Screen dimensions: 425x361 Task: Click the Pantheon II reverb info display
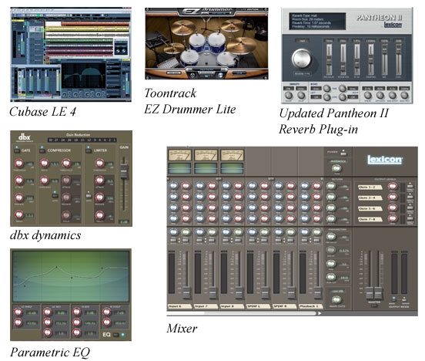pyautogui.click(x=317, y=21)
